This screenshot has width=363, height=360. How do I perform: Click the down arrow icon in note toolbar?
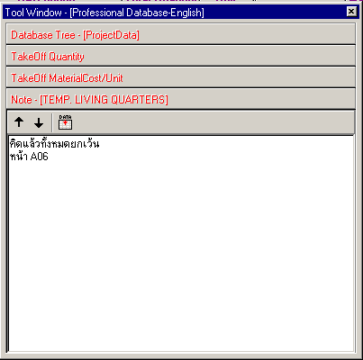tap(39, 122)
